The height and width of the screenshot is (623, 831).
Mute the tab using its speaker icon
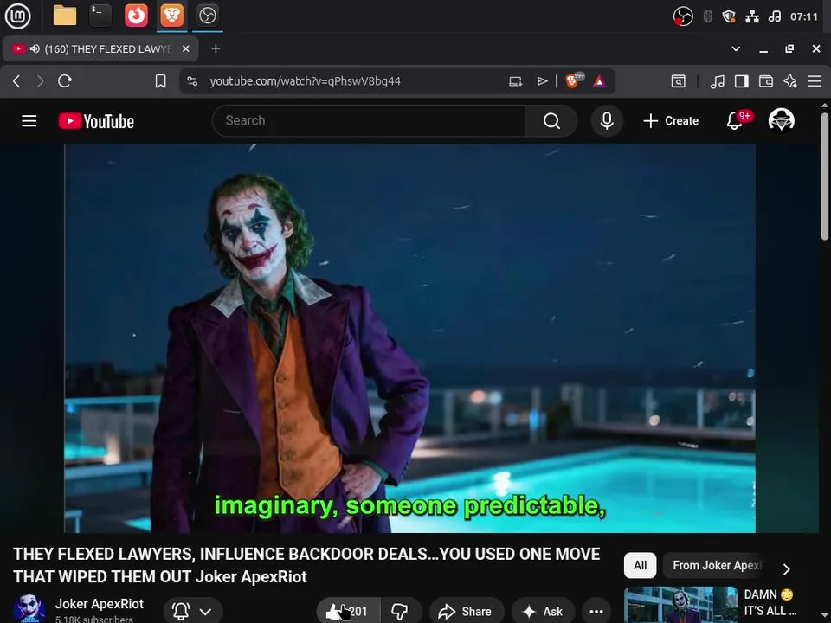click(x=35, y=48)
